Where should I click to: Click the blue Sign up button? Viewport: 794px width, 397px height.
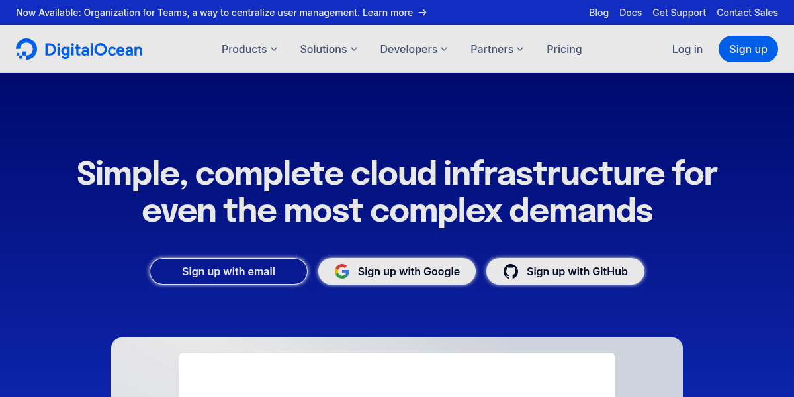[748, 49]
